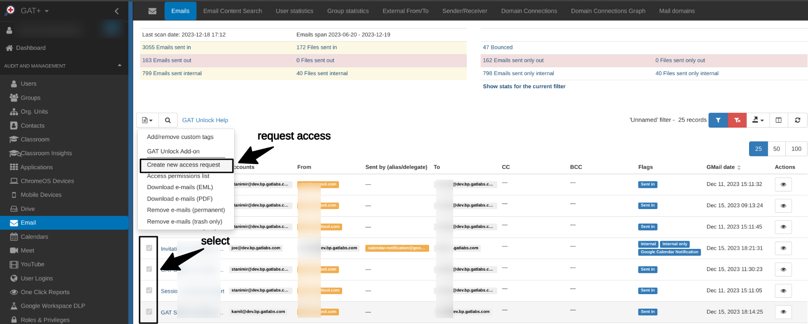The image size is (808, 324).
Task: Open the email operations document dropdown
Action: 147,120
